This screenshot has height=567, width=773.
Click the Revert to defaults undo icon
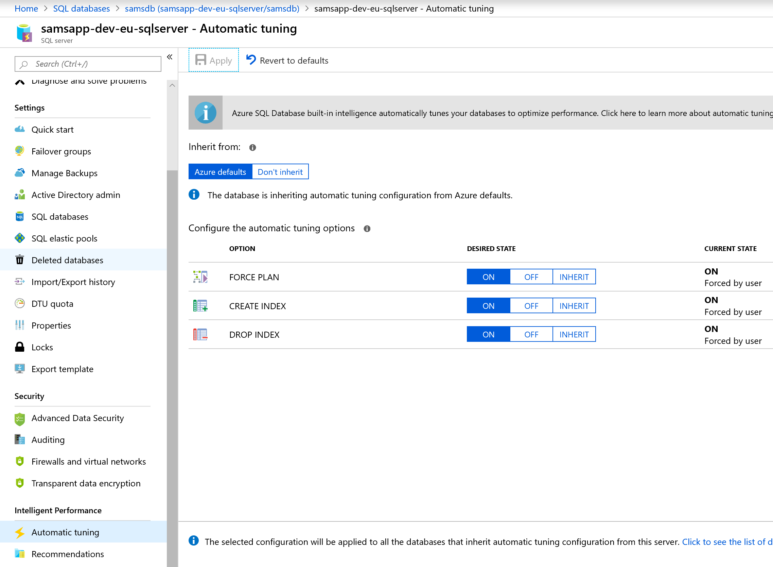pos(251,60)
